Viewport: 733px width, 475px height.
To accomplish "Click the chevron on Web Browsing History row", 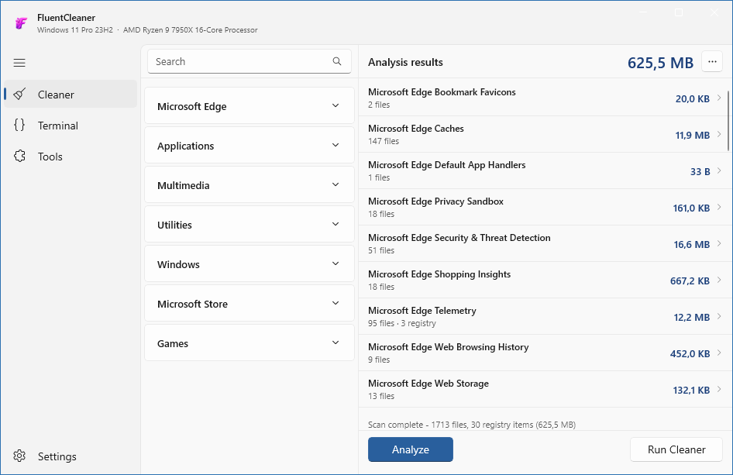I will pos(719,353).
